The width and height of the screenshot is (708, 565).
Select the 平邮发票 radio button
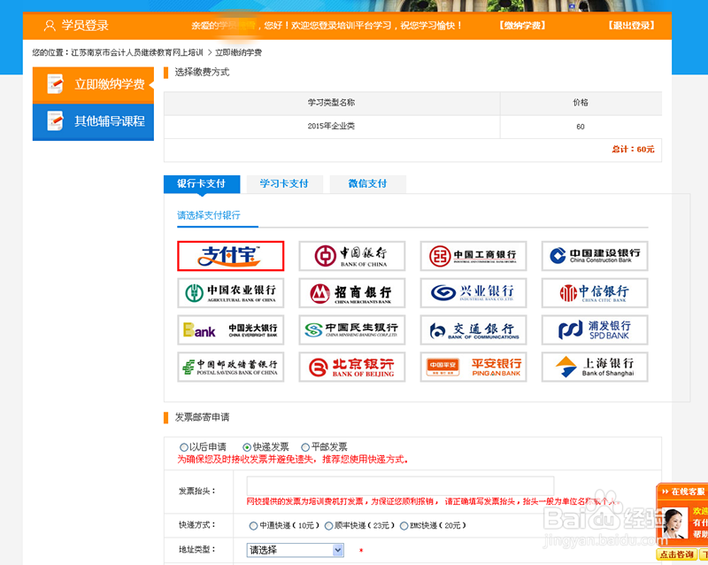(305, 447)
